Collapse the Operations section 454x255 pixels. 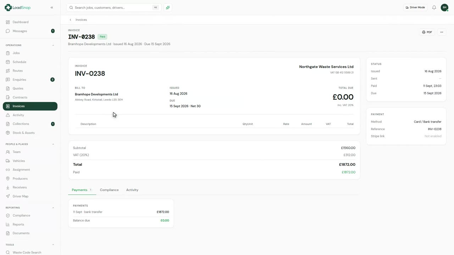[x=53, y=45]
